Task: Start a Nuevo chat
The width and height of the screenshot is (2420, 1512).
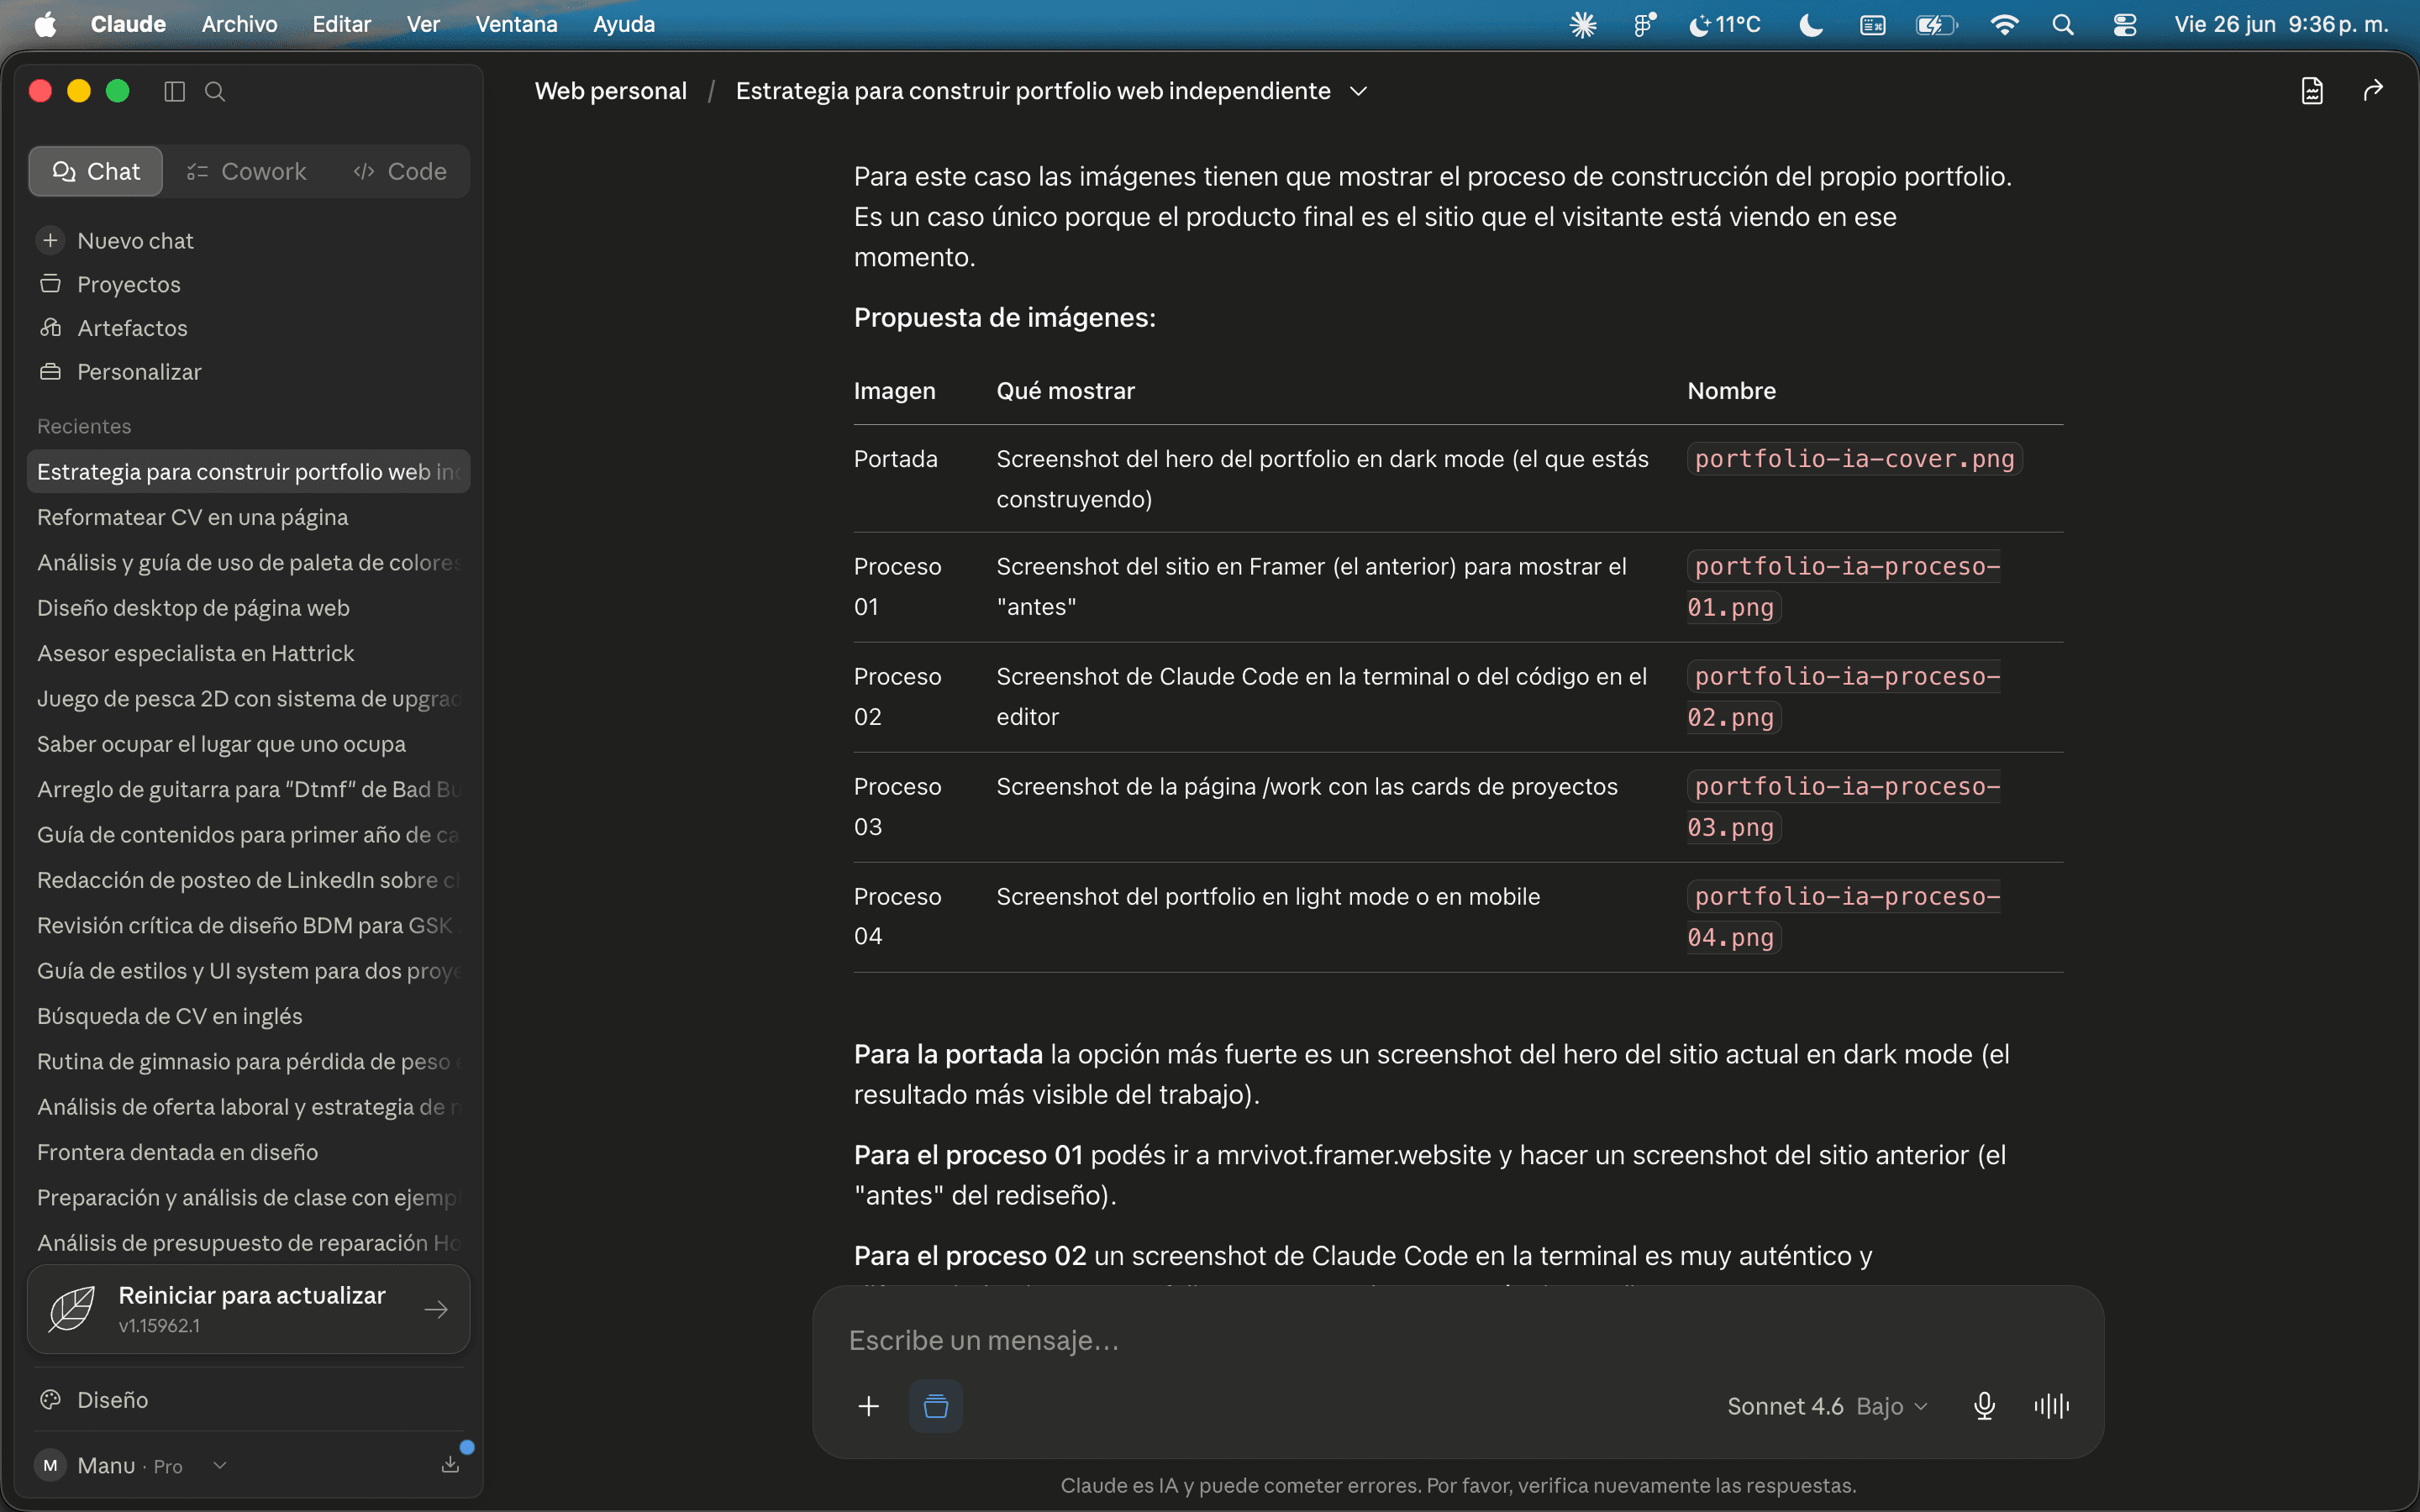Action: 248,241
